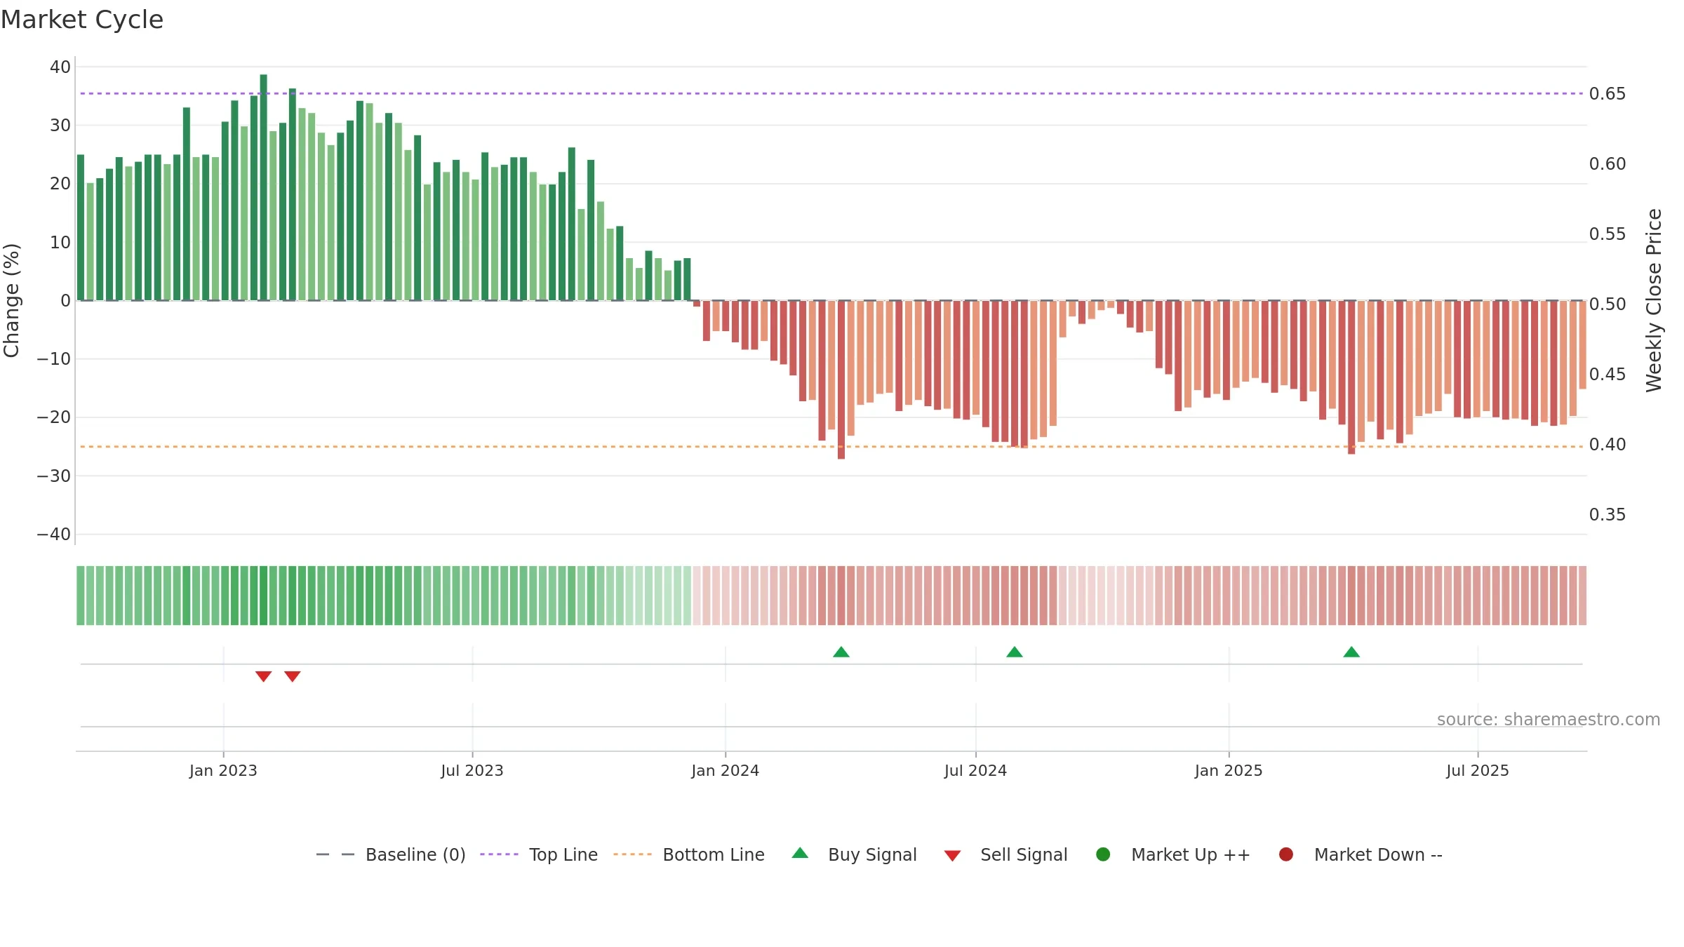1684x947 pixels.
Task: Click the Jan 2023 axis label
Action: point(223,770)
